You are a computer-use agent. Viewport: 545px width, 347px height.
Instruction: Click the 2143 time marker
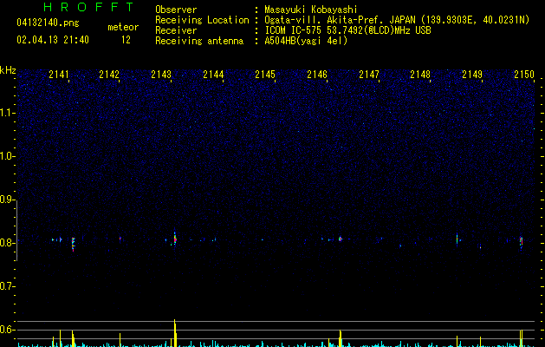[x=161, y=75]
